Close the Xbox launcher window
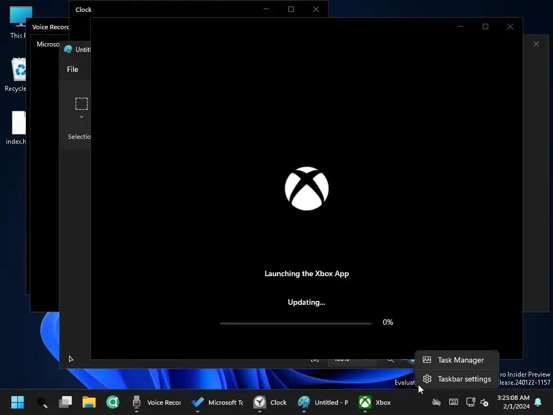Screen dimensions: 553x415 [510, 26]
